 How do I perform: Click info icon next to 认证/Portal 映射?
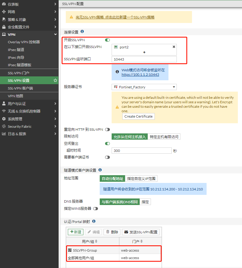tap(94, 221)
